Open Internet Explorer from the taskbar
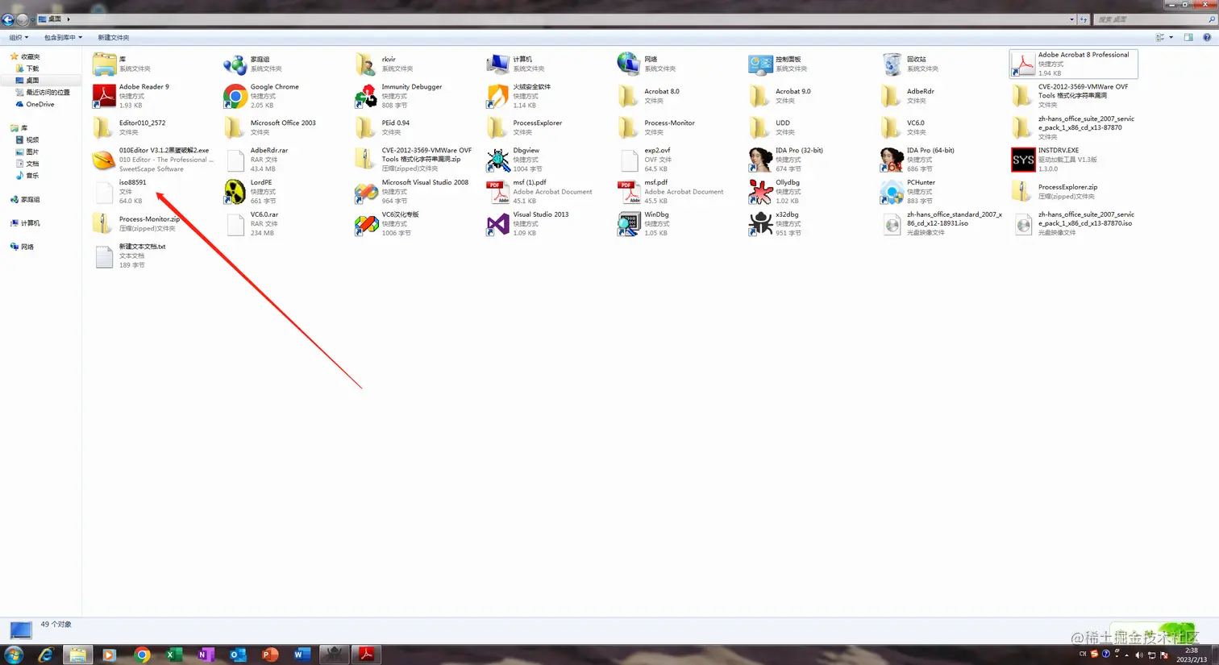This screenshot has height=665, width=1219. pos(45,655)
